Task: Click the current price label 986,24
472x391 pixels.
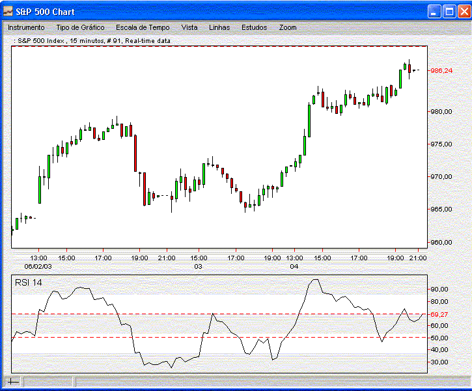Action: coord(441,70)
